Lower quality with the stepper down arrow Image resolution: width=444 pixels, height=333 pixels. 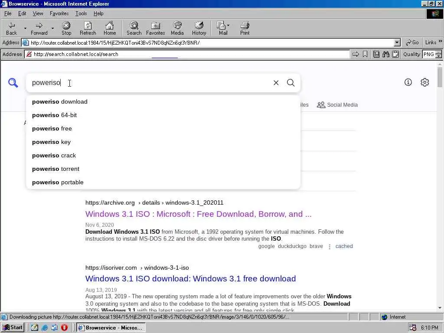point(439,56)
